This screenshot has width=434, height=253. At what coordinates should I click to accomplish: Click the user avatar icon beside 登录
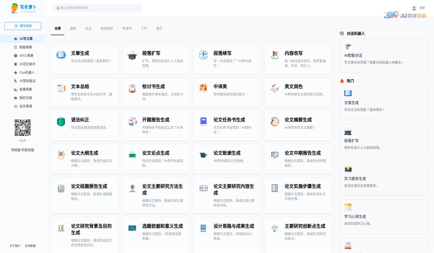point(414,8)
